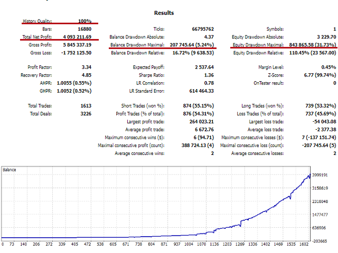Click Profit Trades value 876 (54.31%)
The image size is (338, 253).
(x=199, y=114)
